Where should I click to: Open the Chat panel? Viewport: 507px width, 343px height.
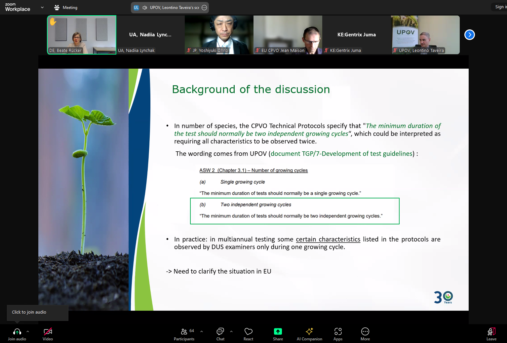pyautogui.click(x=220, y=334)
